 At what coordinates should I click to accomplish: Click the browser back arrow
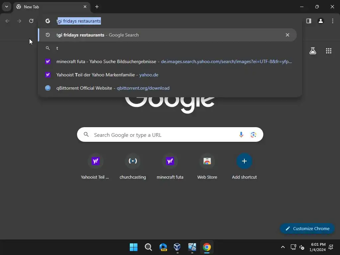coord(7,21)
